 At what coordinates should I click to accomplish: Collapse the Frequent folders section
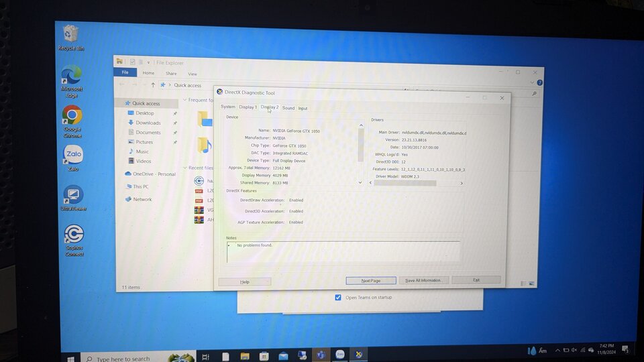(185, 100)
